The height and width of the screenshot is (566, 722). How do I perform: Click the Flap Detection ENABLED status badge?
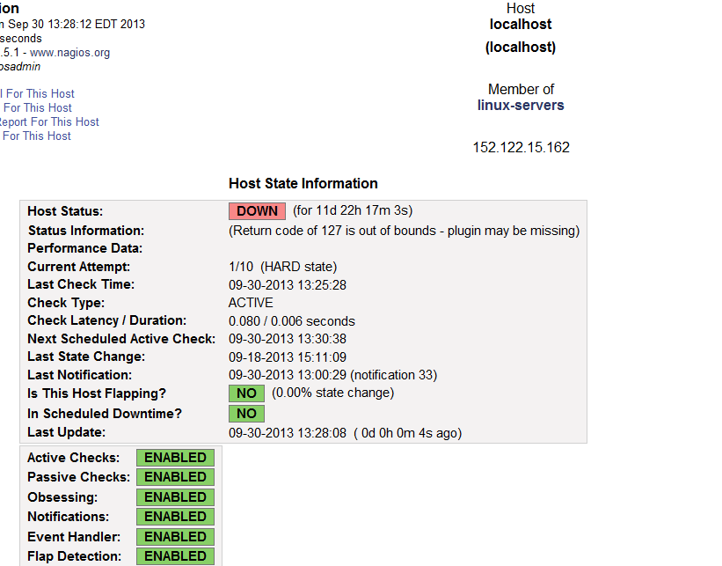(175, 556)
